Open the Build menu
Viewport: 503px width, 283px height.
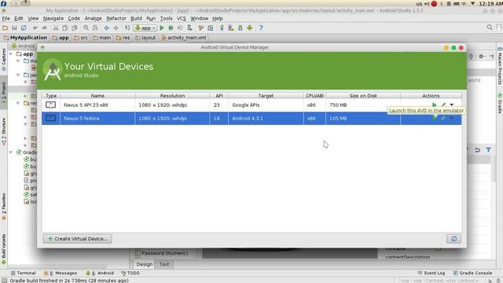tap(136, 19)
